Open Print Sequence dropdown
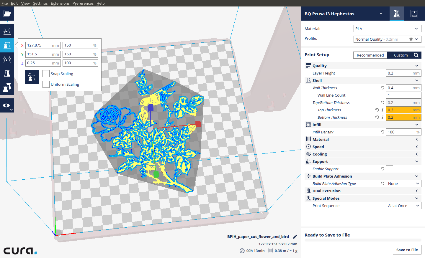The width and height of the screenshot is (425, 258). pyautogui.click(x=403, y=206)
